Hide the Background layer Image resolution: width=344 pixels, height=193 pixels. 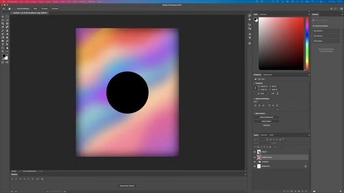[255, 166]
